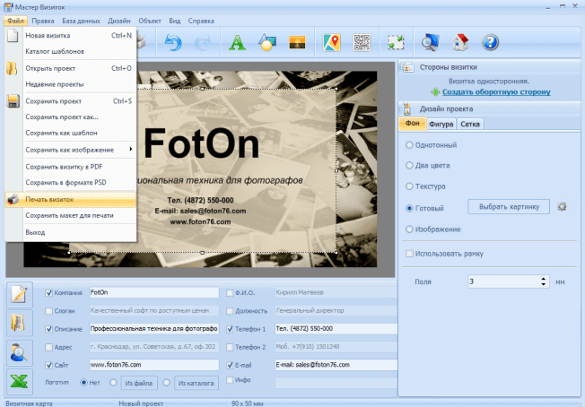Open help with the blue question mark icon
Screen dimensions: 585x407
pyautogui.click(x=490, y=42)
